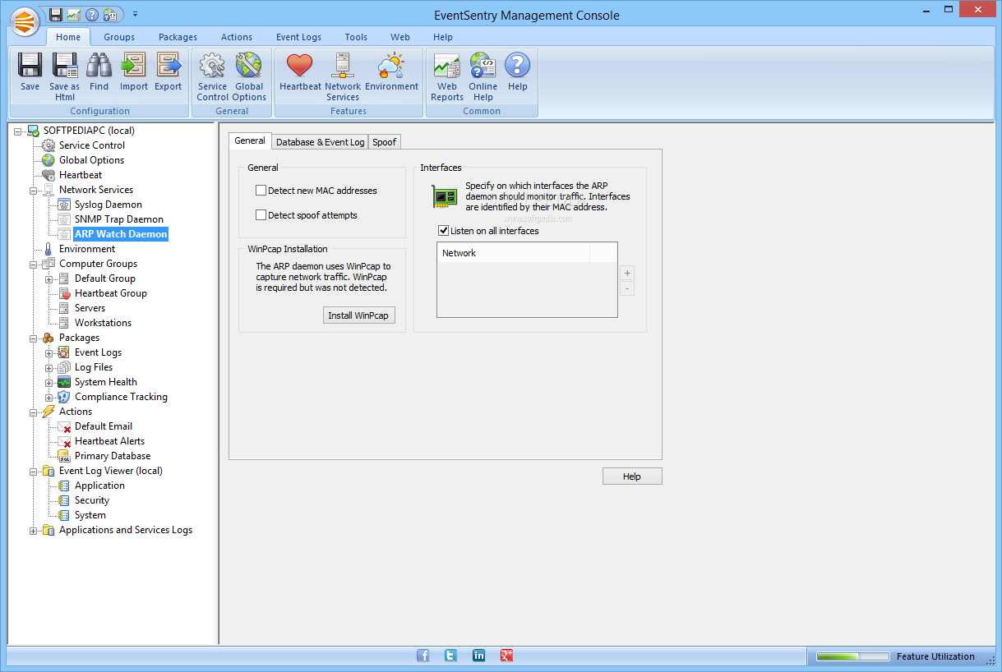The height and width of the screenshot is (672, 1002).
Task: Open the Actions ribbon tab
Action: [237, 37]
